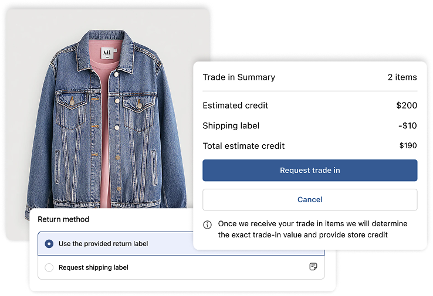The height and width of the screenshot is (296, 433).
Task: Click the Return method heading
Action: pyautogui.click(x=63, y=220)
